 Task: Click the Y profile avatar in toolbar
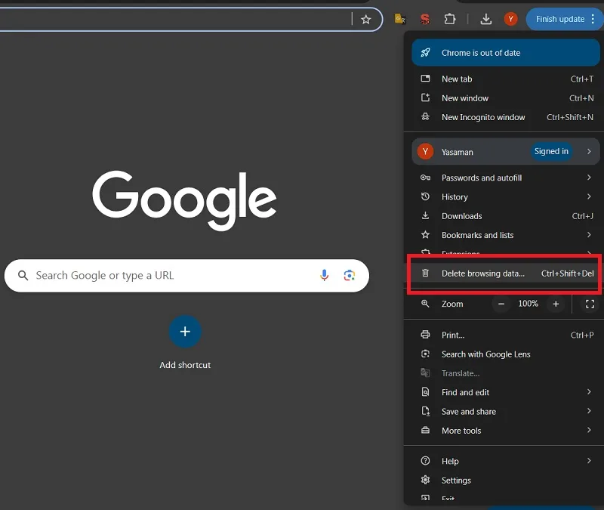[511, 19]
